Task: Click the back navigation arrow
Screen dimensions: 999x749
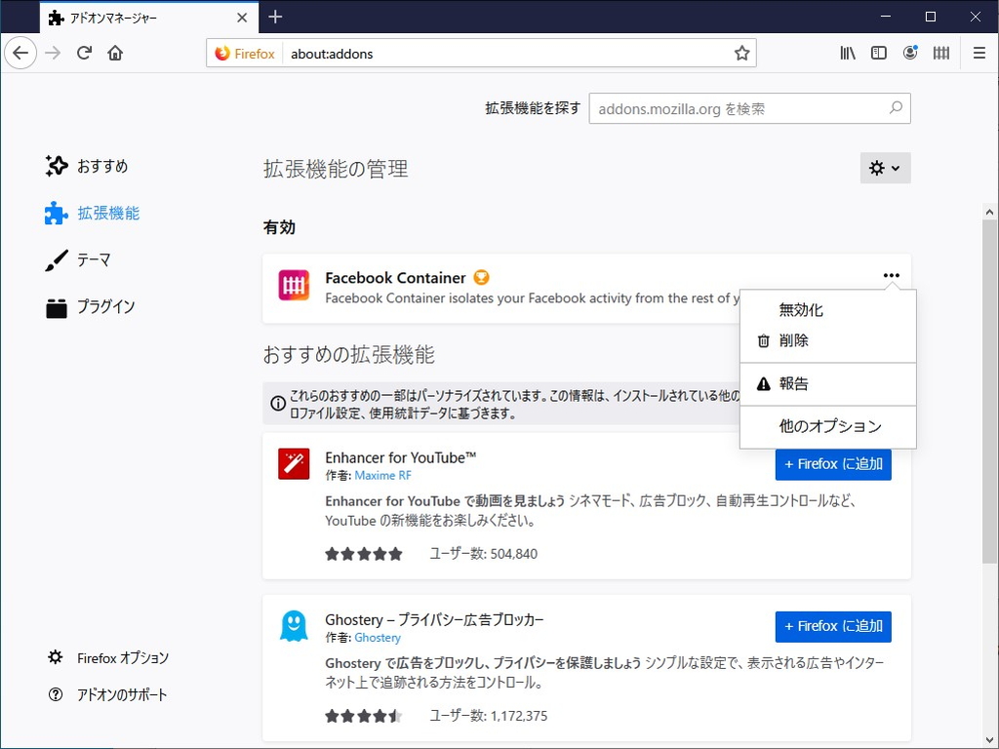Action: (20, 53)
